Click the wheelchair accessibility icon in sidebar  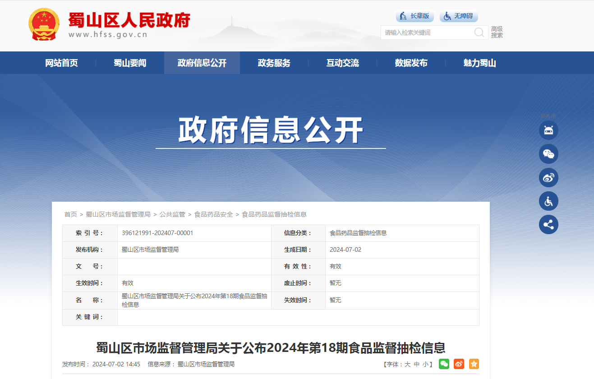tap(548, 201)
